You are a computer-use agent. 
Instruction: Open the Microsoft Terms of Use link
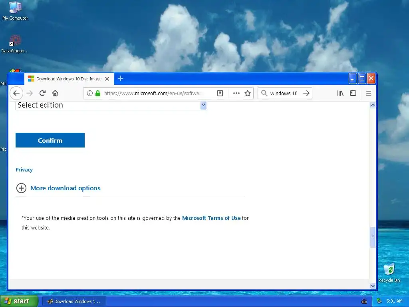click(211, 218)
